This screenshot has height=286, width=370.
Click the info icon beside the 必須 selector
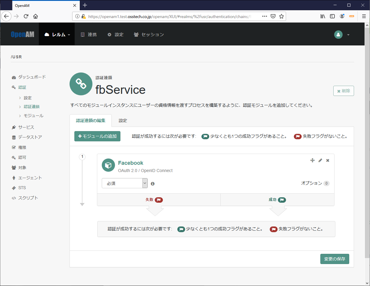tap(152, 183)
